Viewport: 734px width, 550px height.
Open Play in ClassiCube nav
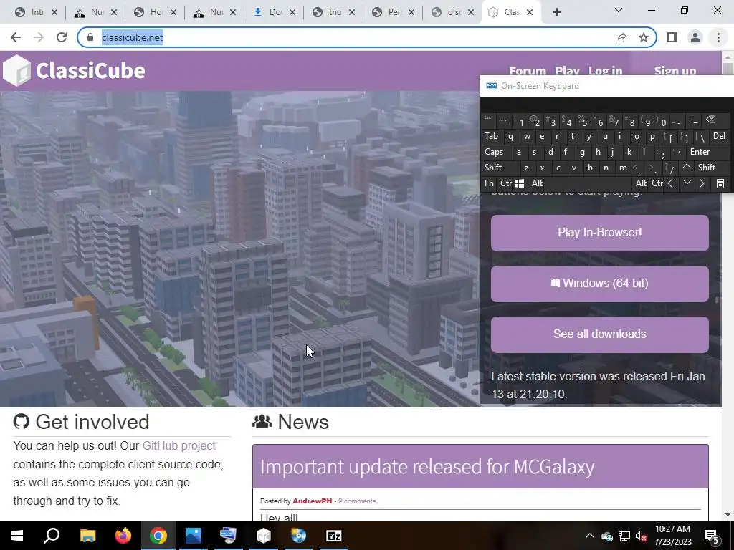tap(568, 71)
